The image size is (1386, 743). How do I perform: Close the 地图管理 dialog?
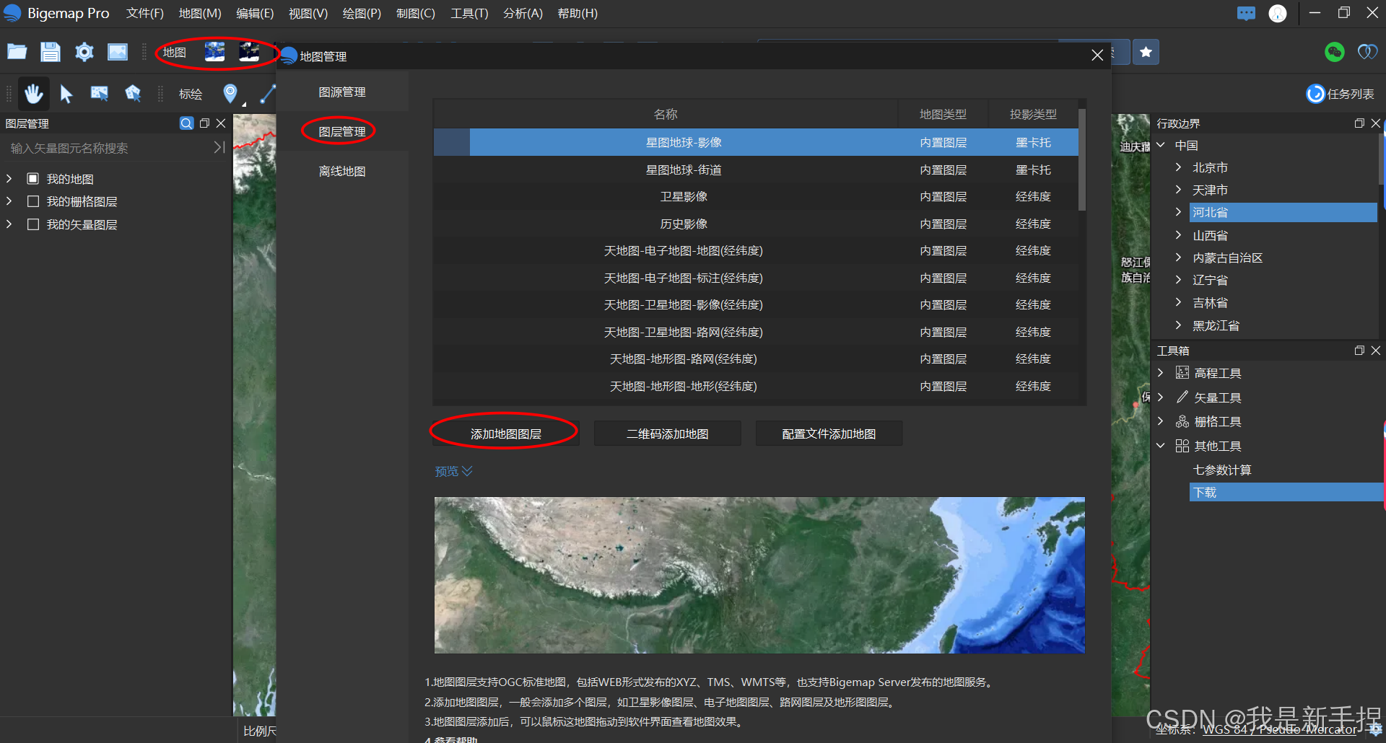click(1097, 56)
